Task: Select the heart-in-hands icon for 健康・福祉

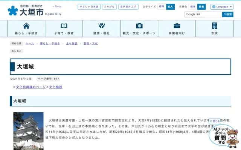Action: click(x=102, y=25)
